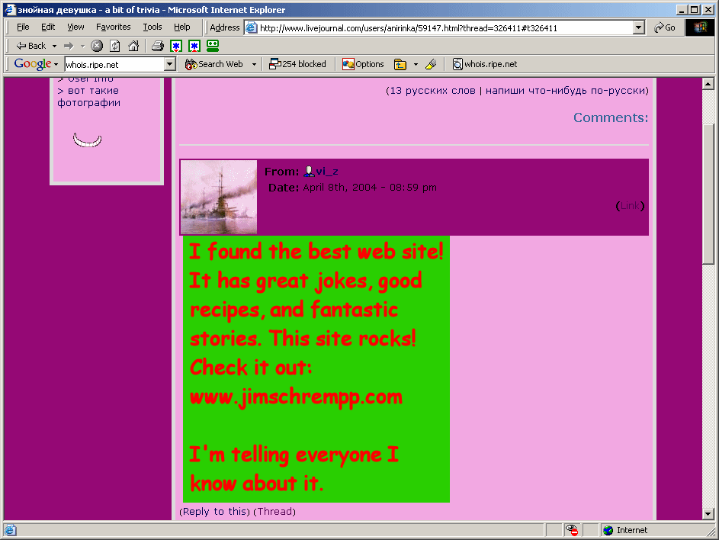The width and height of the screenshot is (719, 540).
Task: Click the vi_z user-head icon
Action: pos(309,172)
